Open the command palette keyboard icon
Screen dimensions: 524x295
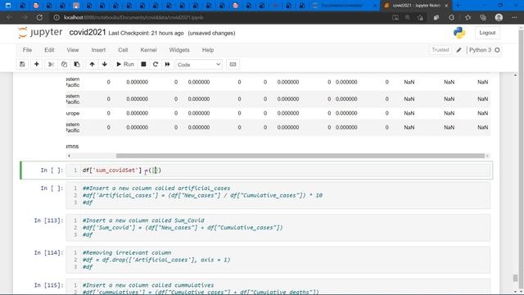point(233,64)
